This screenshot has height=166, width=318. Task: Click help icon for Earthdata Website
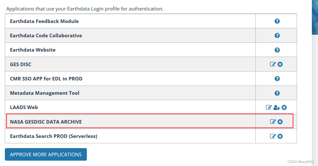pyautogui.click(x=277, y=50)
